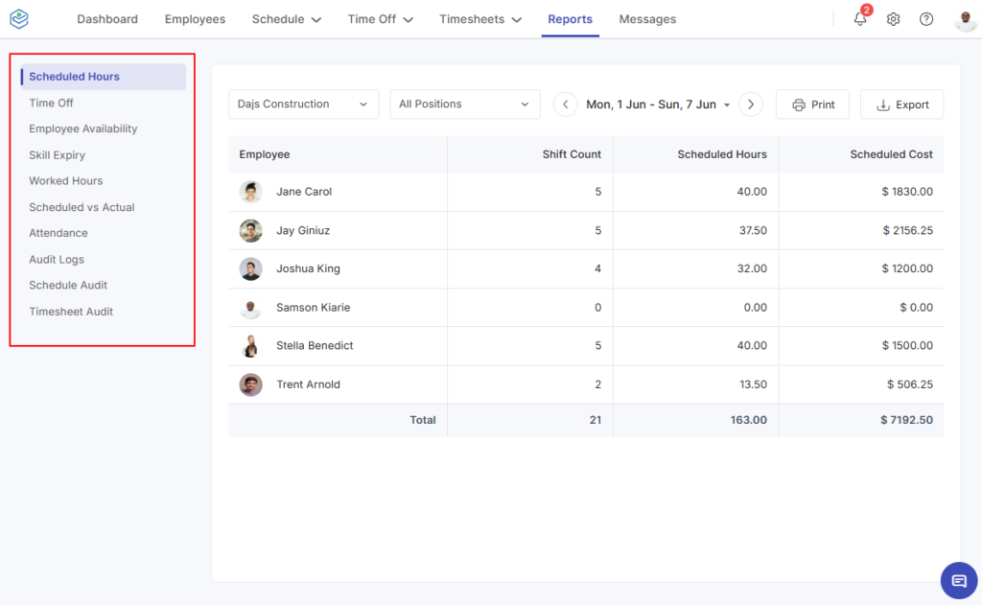The width and height of the screenshot is (982, 605).
Task: Open Schedule Audit report
Action: click(x=68, y=285)
